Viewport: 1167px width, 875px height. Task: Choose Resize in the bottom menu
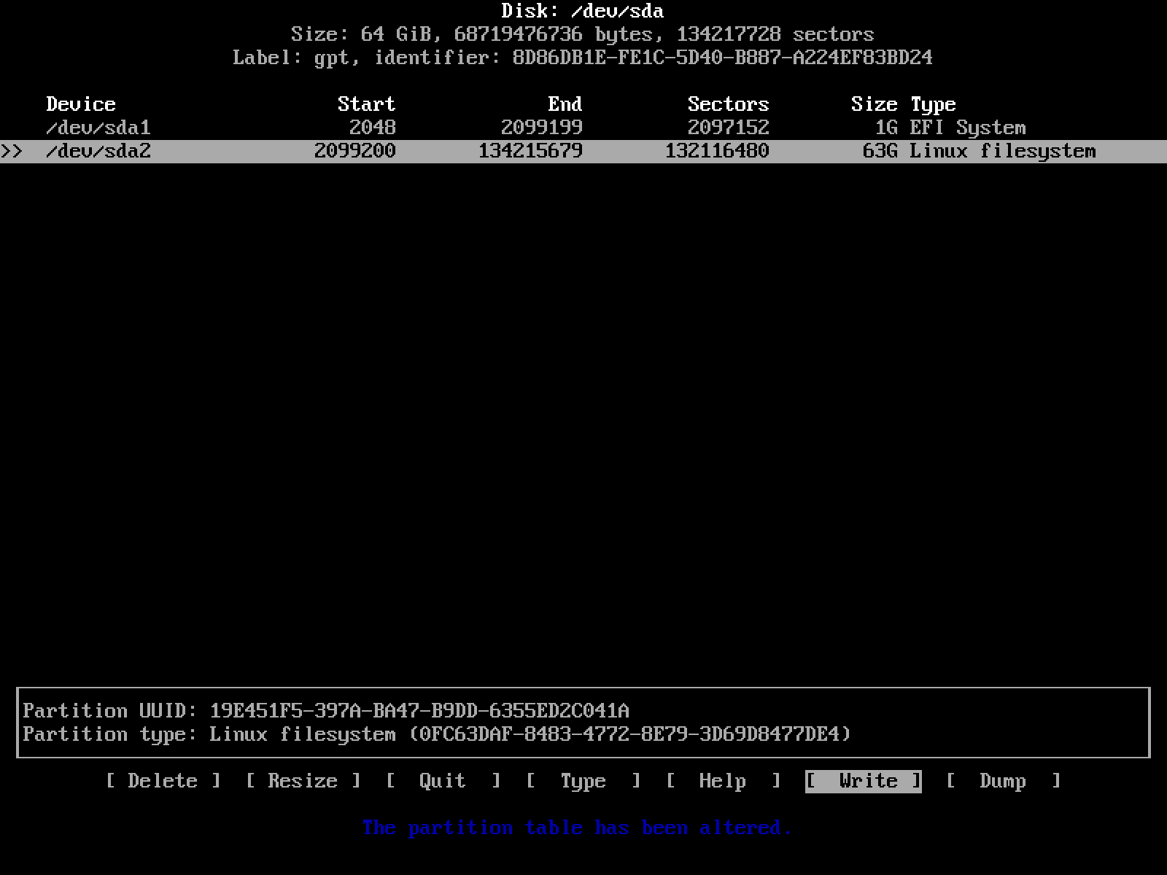pos(303,781)
